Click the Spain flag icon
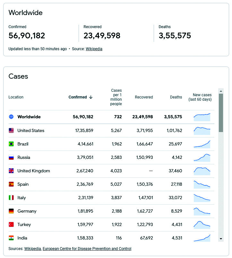 (11, 184)
